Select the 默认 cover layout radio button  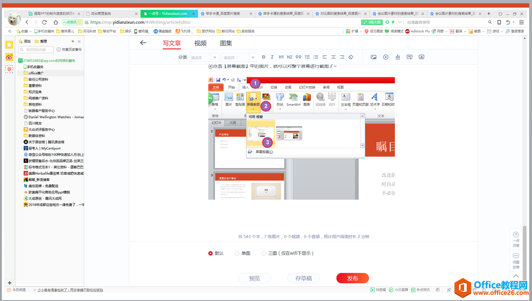tap(210, 253)
